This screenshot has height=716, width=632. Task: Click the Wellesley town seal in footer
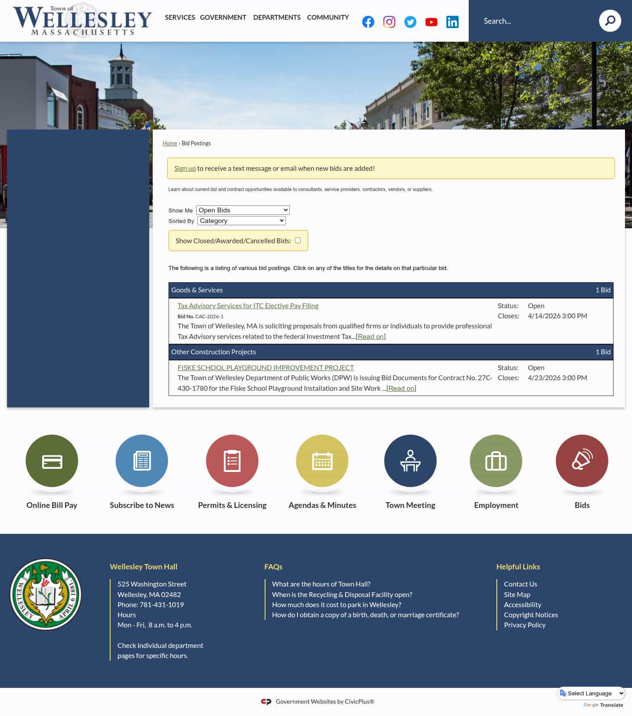pyautogui.click(x=46, y=594)
